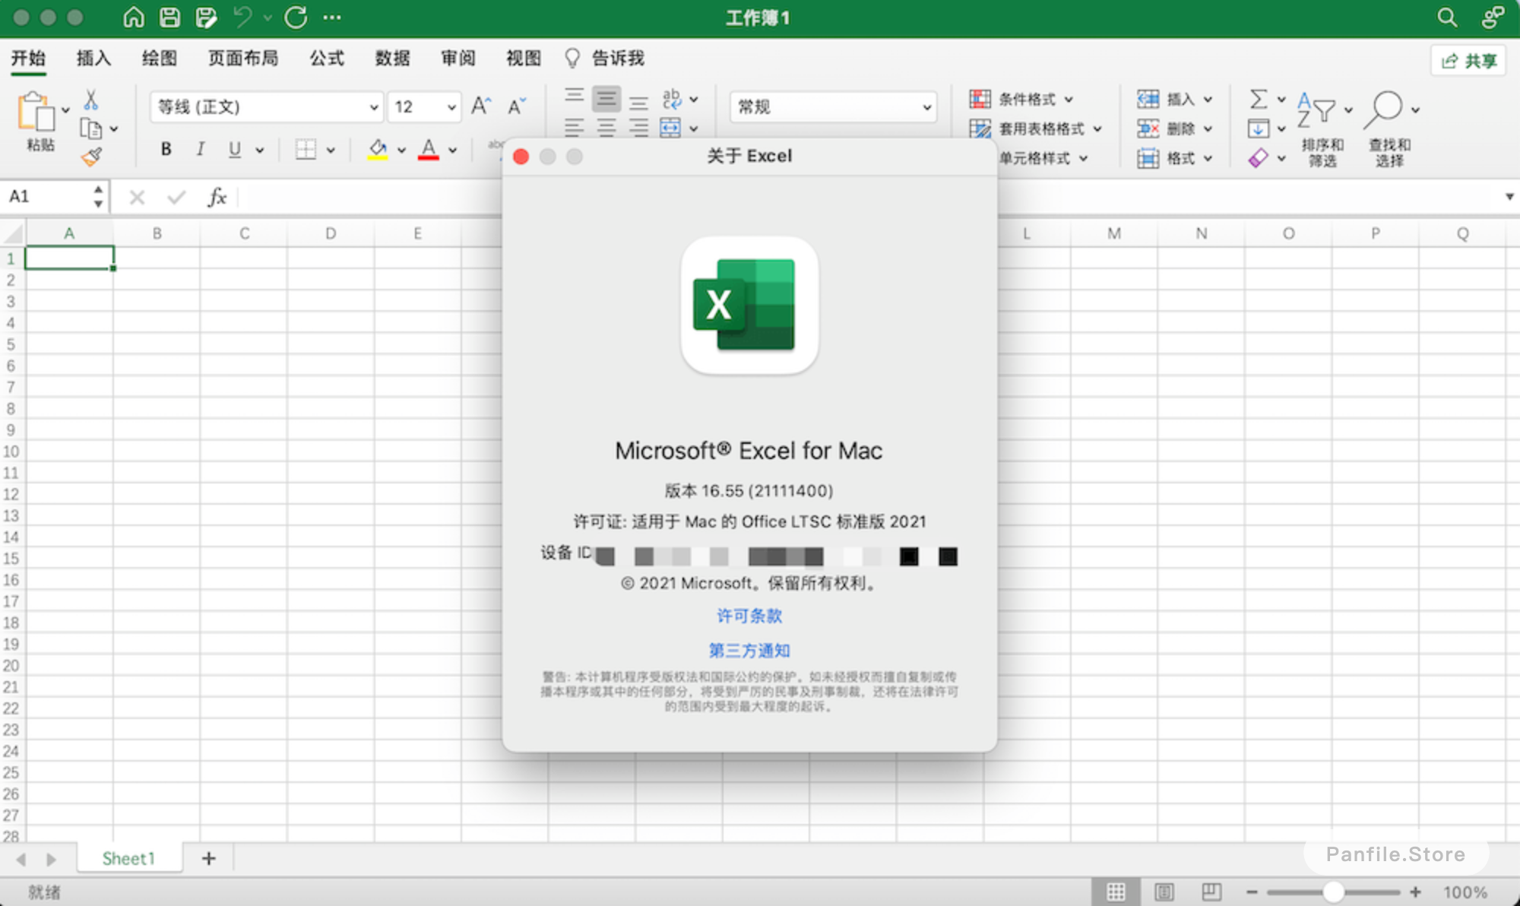
Task: Toggle top vertical alignment
Action: (575, 97)
